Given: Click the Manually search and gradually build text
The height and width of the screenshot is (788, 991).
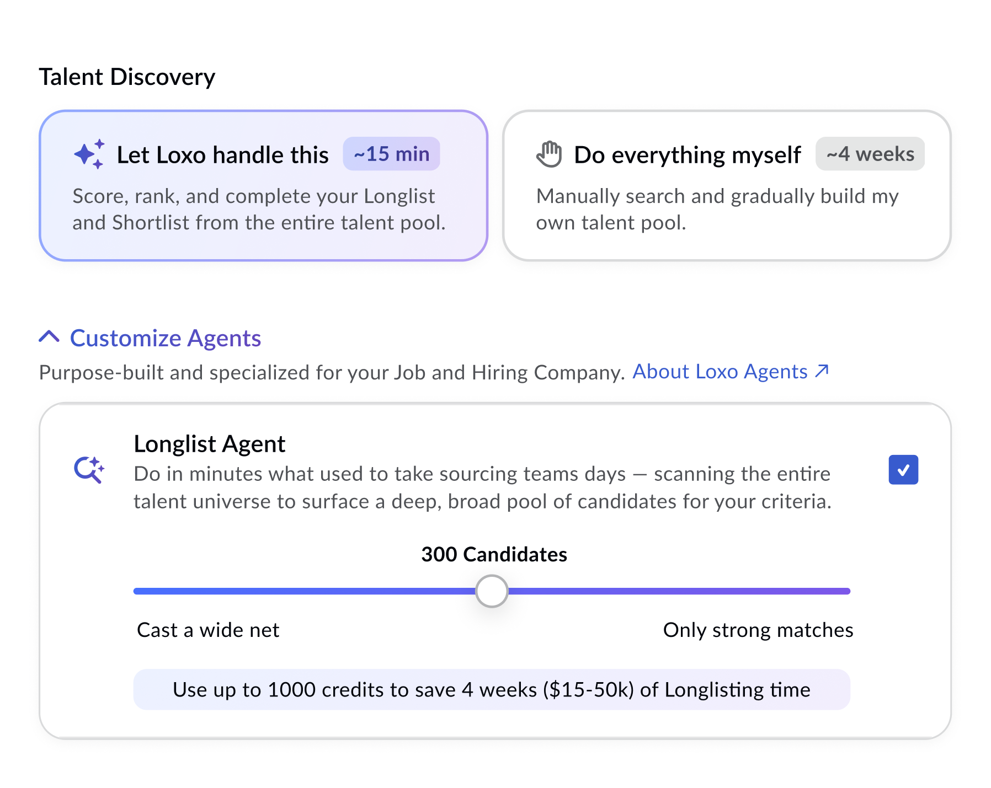Looking at the screenshot, I should click(717, 210).
